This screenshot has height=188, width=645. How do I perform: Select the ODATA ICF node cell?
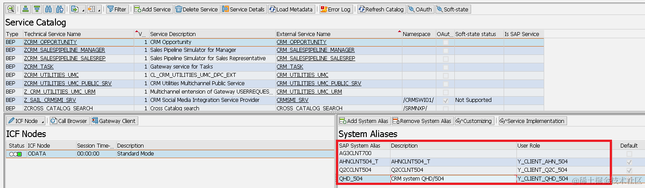51,154
